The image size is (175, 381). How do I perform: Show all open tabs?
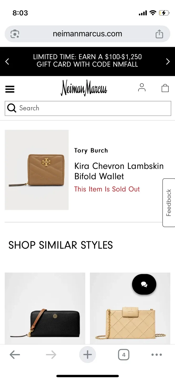(x=124, y=355)
